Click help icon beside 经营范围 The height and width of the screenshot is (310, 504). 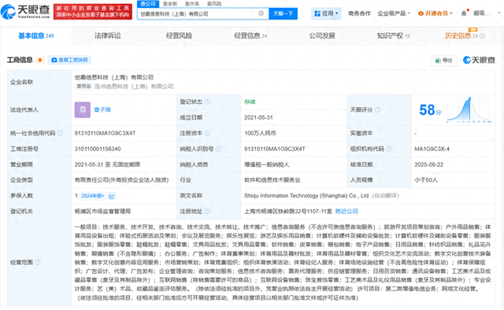tap(38, 263)
